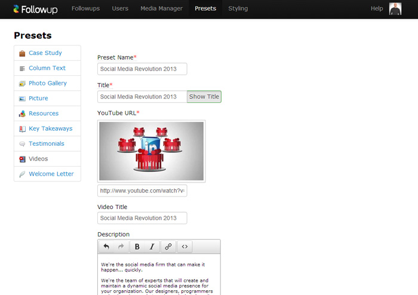
Task: Go to the Followups tab
Action: coord(85,9)
